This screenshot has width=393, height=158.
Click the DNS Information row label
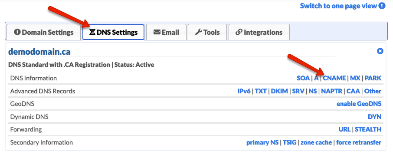click(33, 78)
